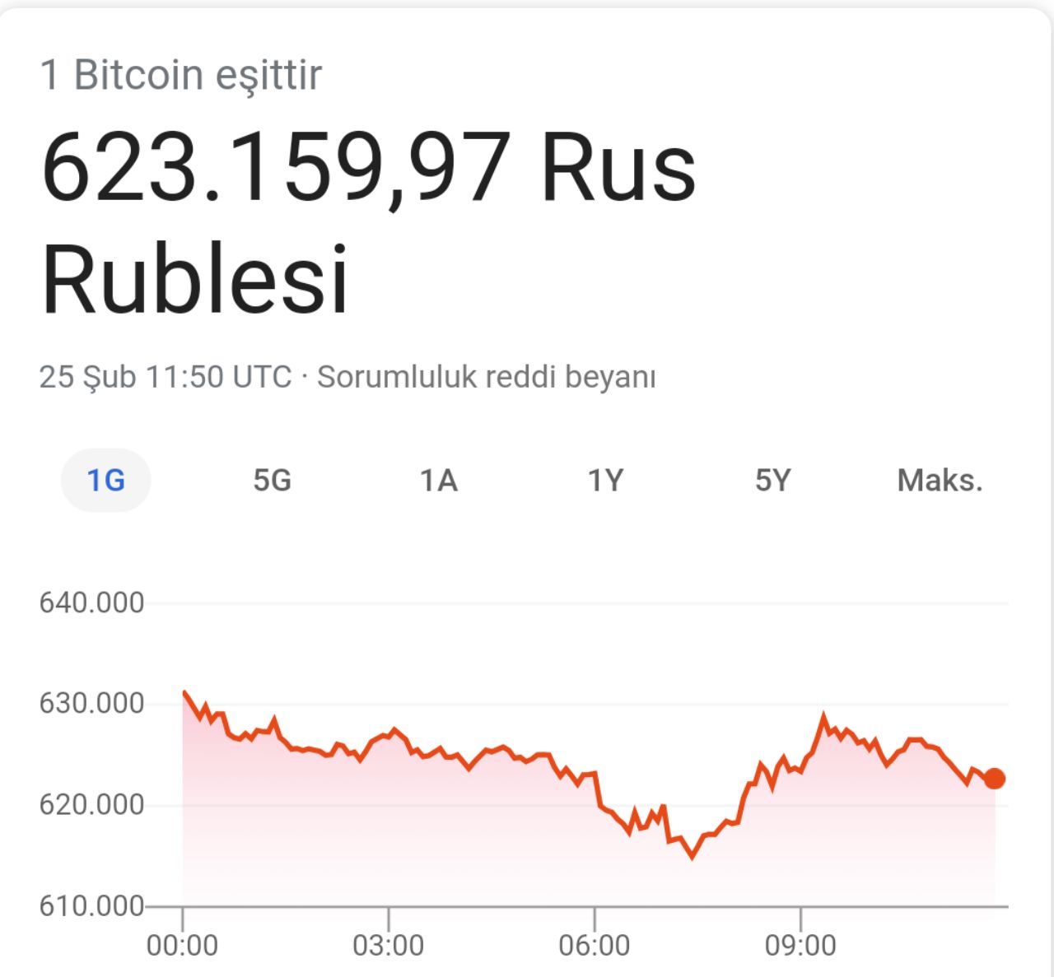
Task: Click the 25 Şub 11:50 UTC timestamp
Action: click(x=165, y=377)
